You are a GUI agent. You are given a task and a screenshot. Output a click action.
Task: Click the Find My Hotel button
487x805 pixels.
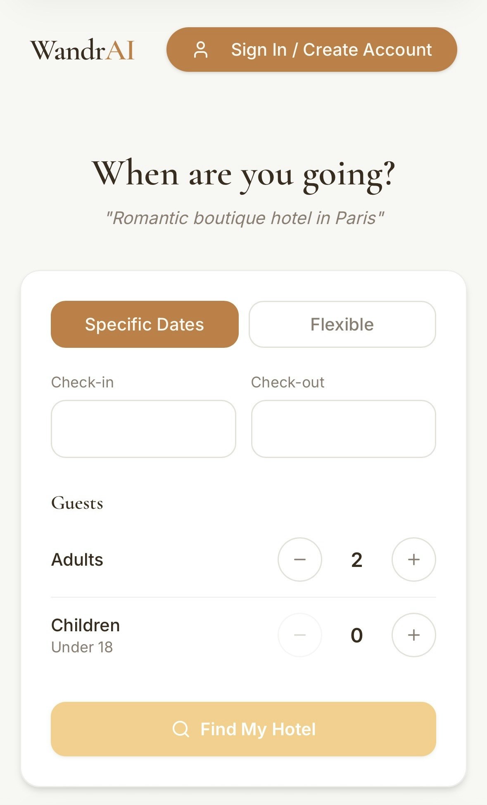coord(243,729)
